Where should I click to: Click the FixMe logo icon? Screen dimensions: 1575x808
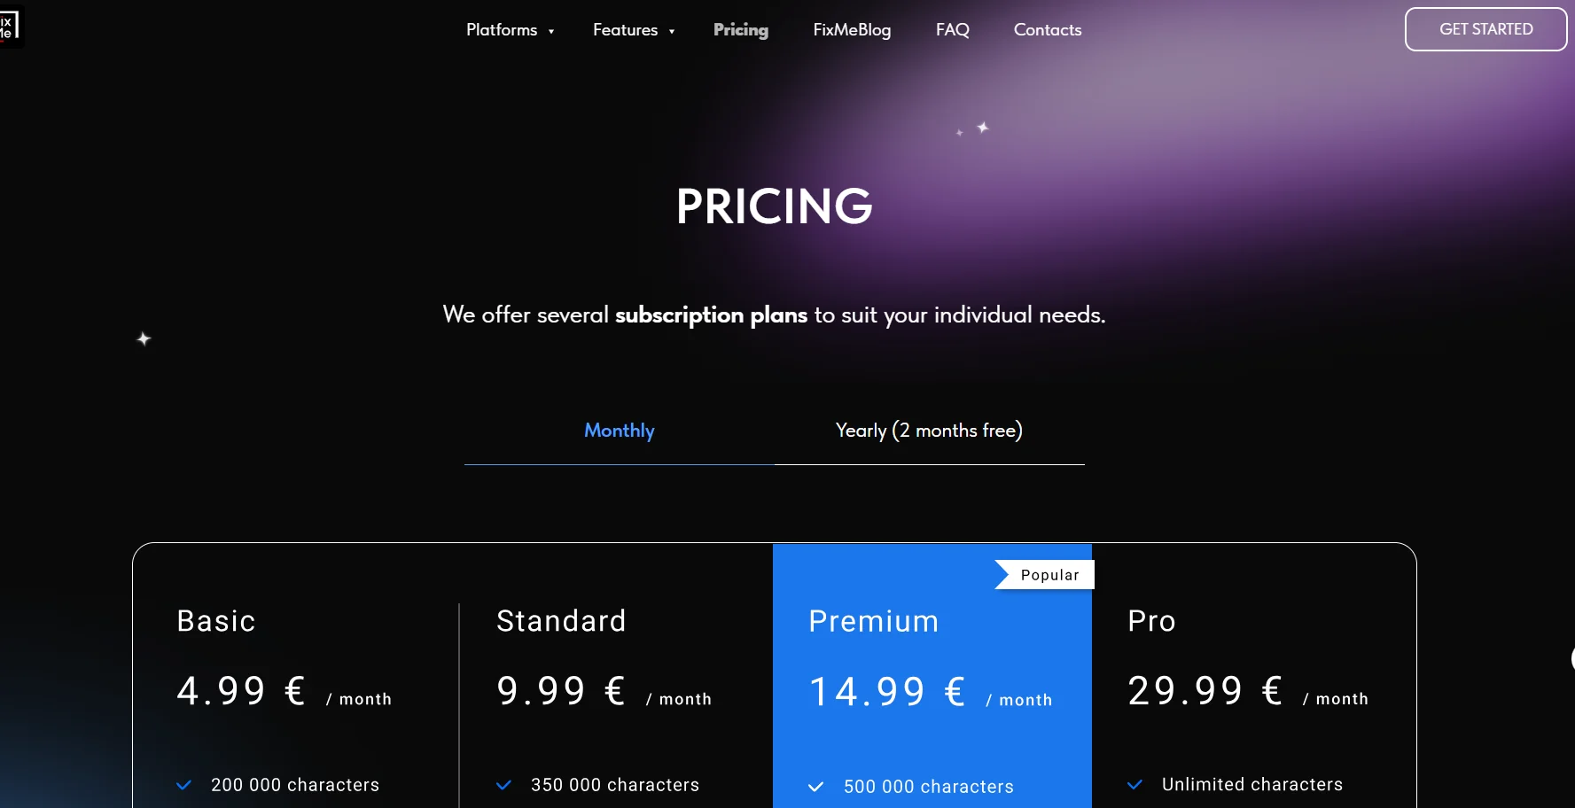coord(8,27)
